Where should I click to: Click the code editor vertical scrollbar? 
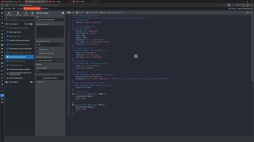pos(252,48)
